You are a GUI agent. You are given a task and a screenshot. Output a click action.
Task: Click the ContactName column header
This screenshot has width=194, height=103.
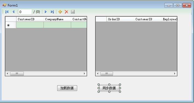click(79, 19)
